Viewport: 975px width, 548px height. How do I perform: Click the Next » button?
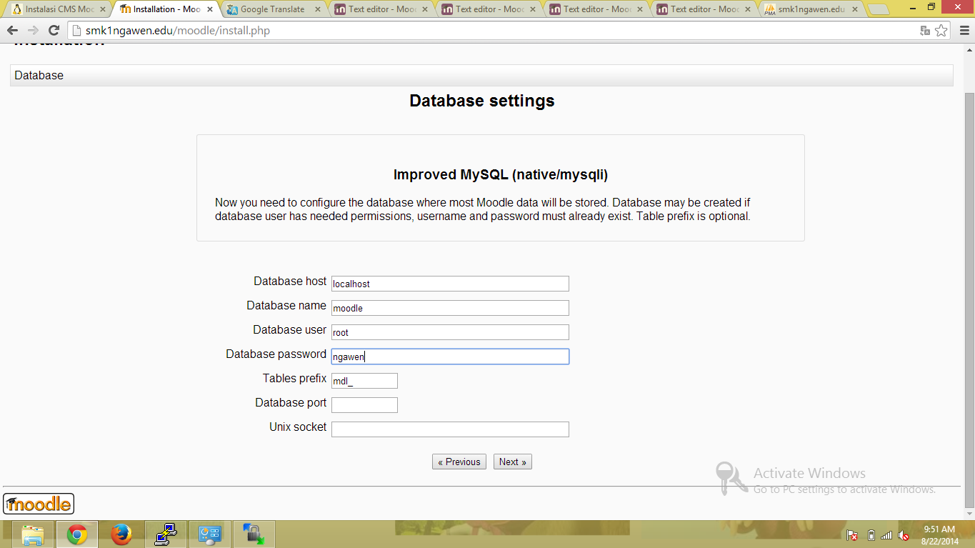pyautogui.click(x=513, y=462)
